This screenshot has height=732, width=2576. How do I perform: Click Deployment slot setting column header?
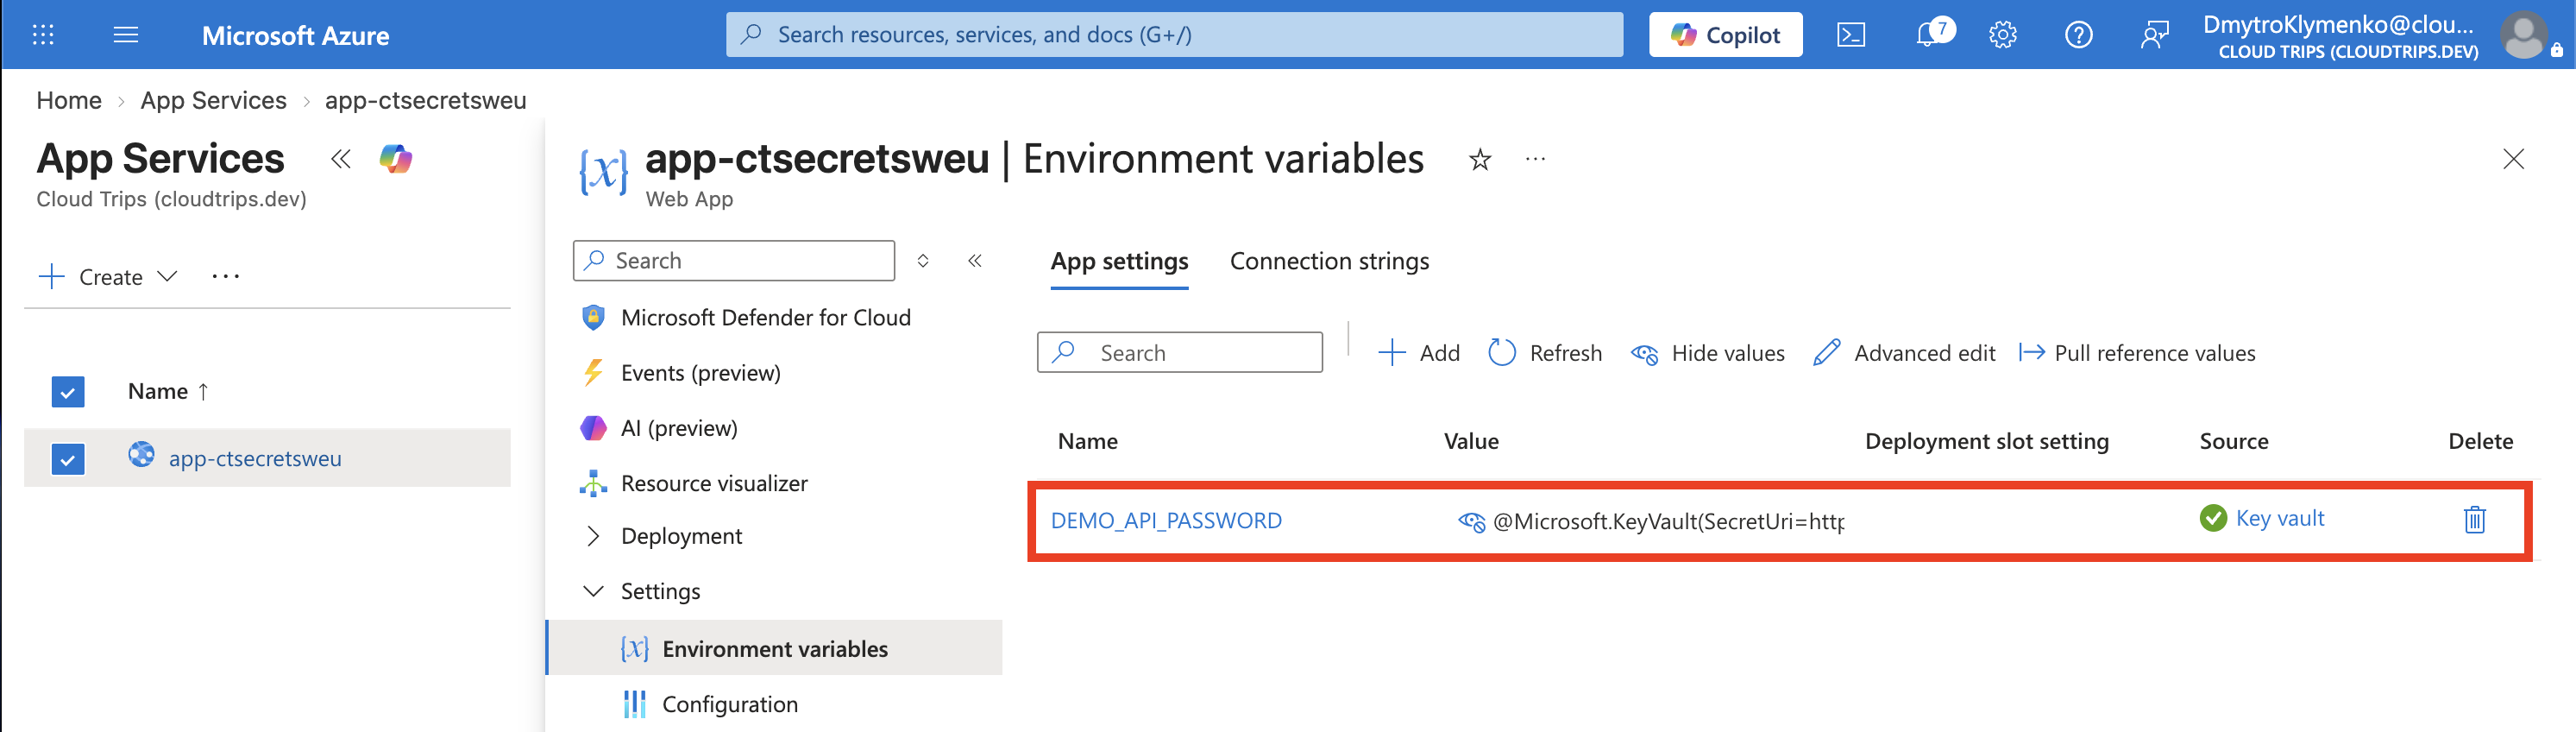(x=1987, y=442)
